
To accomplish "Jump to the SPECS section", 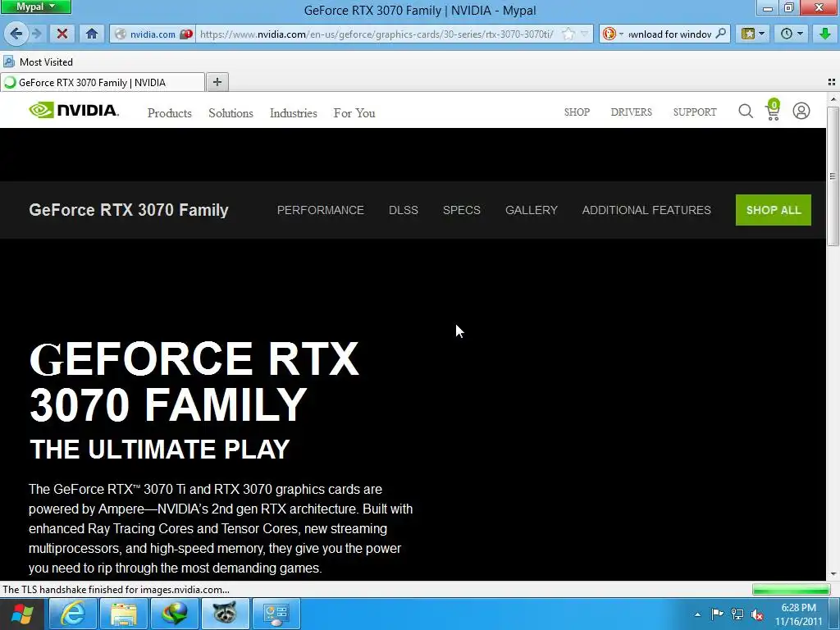I will click(x=461, y=210).
